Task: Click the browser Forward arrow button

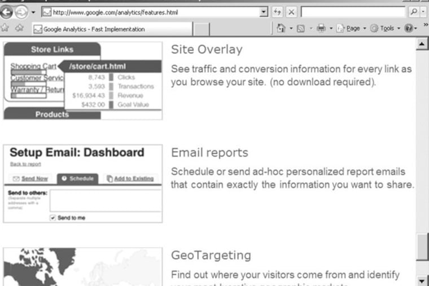Action: 21,12
